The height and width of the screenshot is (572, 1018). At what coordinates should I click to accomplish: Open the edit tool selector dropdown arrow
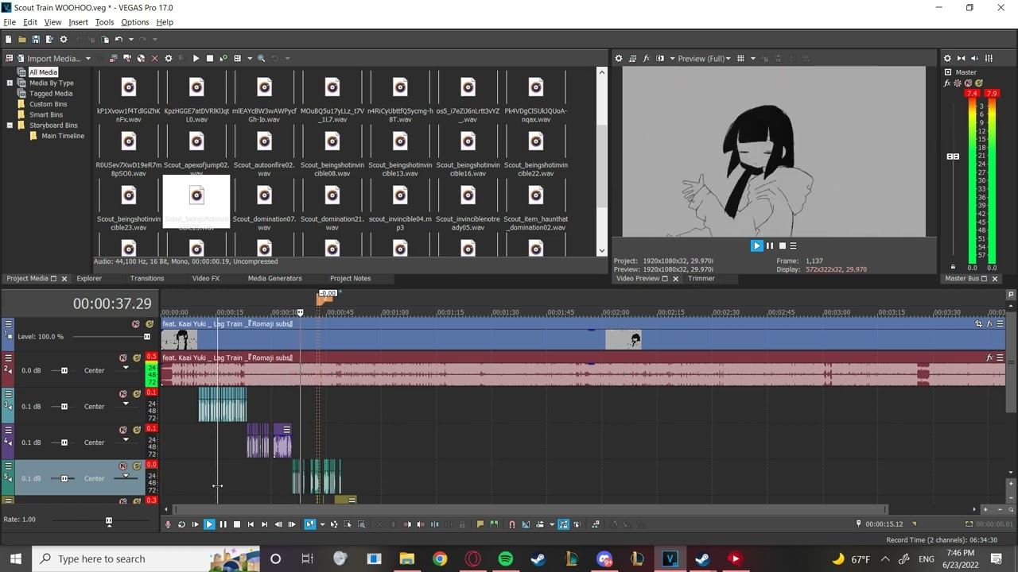click(x=321, y=524)
